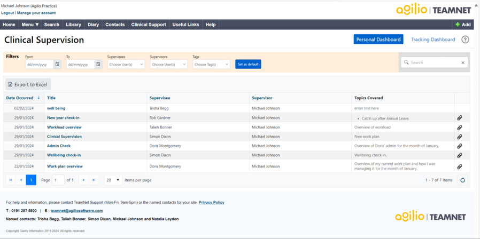Open attachment paperclip for Clinical Supervision row

pyautogui.click(x=459, y=137)
